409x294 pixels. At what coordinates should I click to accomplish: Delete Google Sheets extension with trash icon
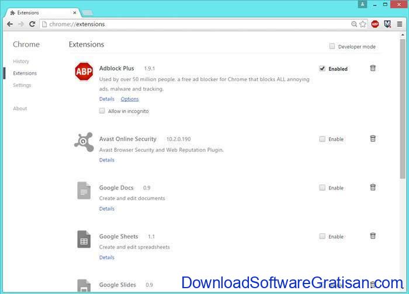point(373,236)
